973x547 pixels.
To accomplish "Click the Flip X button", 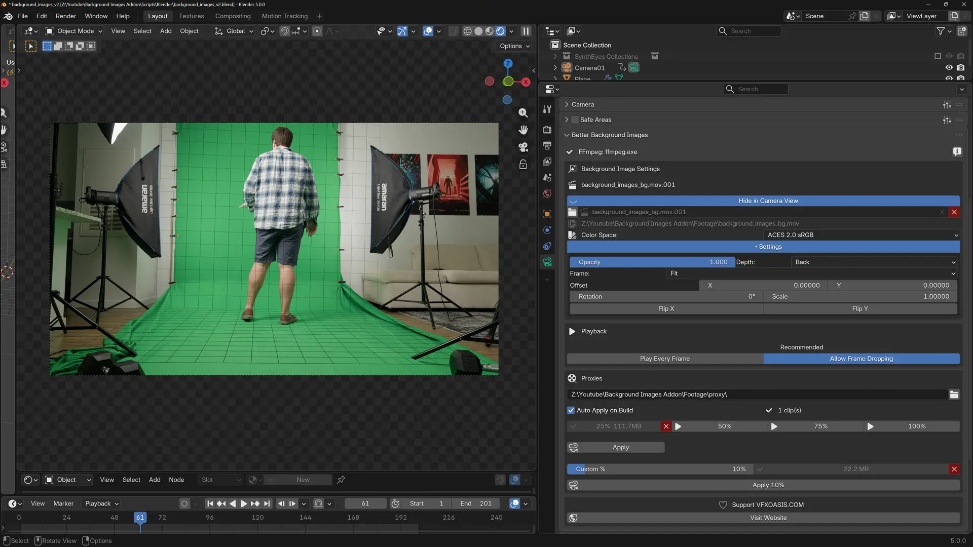I will (x=666, y=309).
